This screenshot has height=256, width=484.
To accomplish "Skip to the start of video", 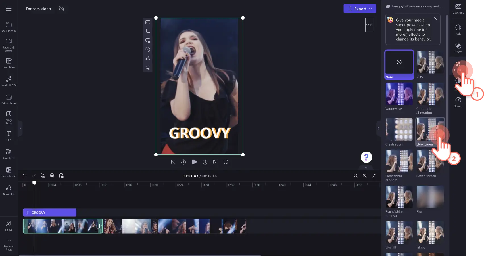I will (173, 162).
